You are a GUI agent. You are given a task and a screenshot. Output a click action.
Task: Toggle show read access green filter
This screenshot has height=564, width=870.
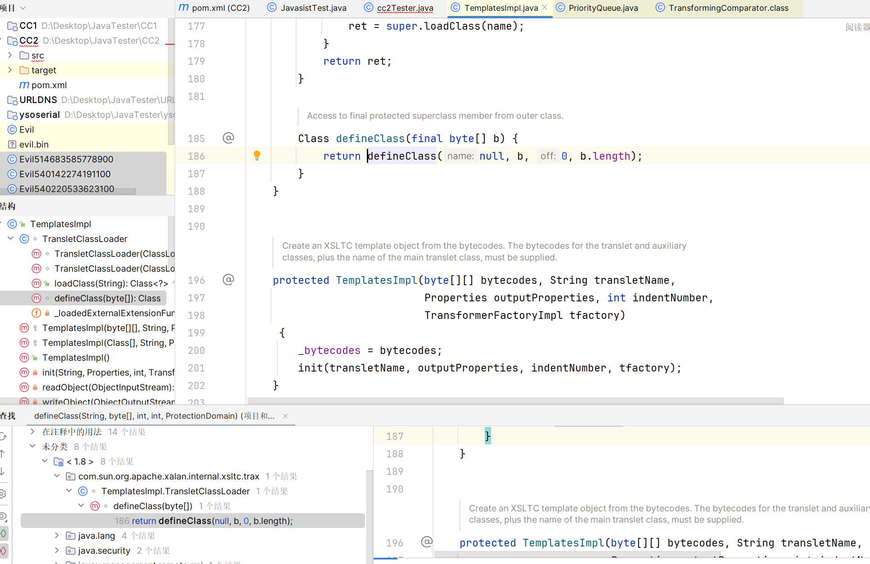coord(4,533)
